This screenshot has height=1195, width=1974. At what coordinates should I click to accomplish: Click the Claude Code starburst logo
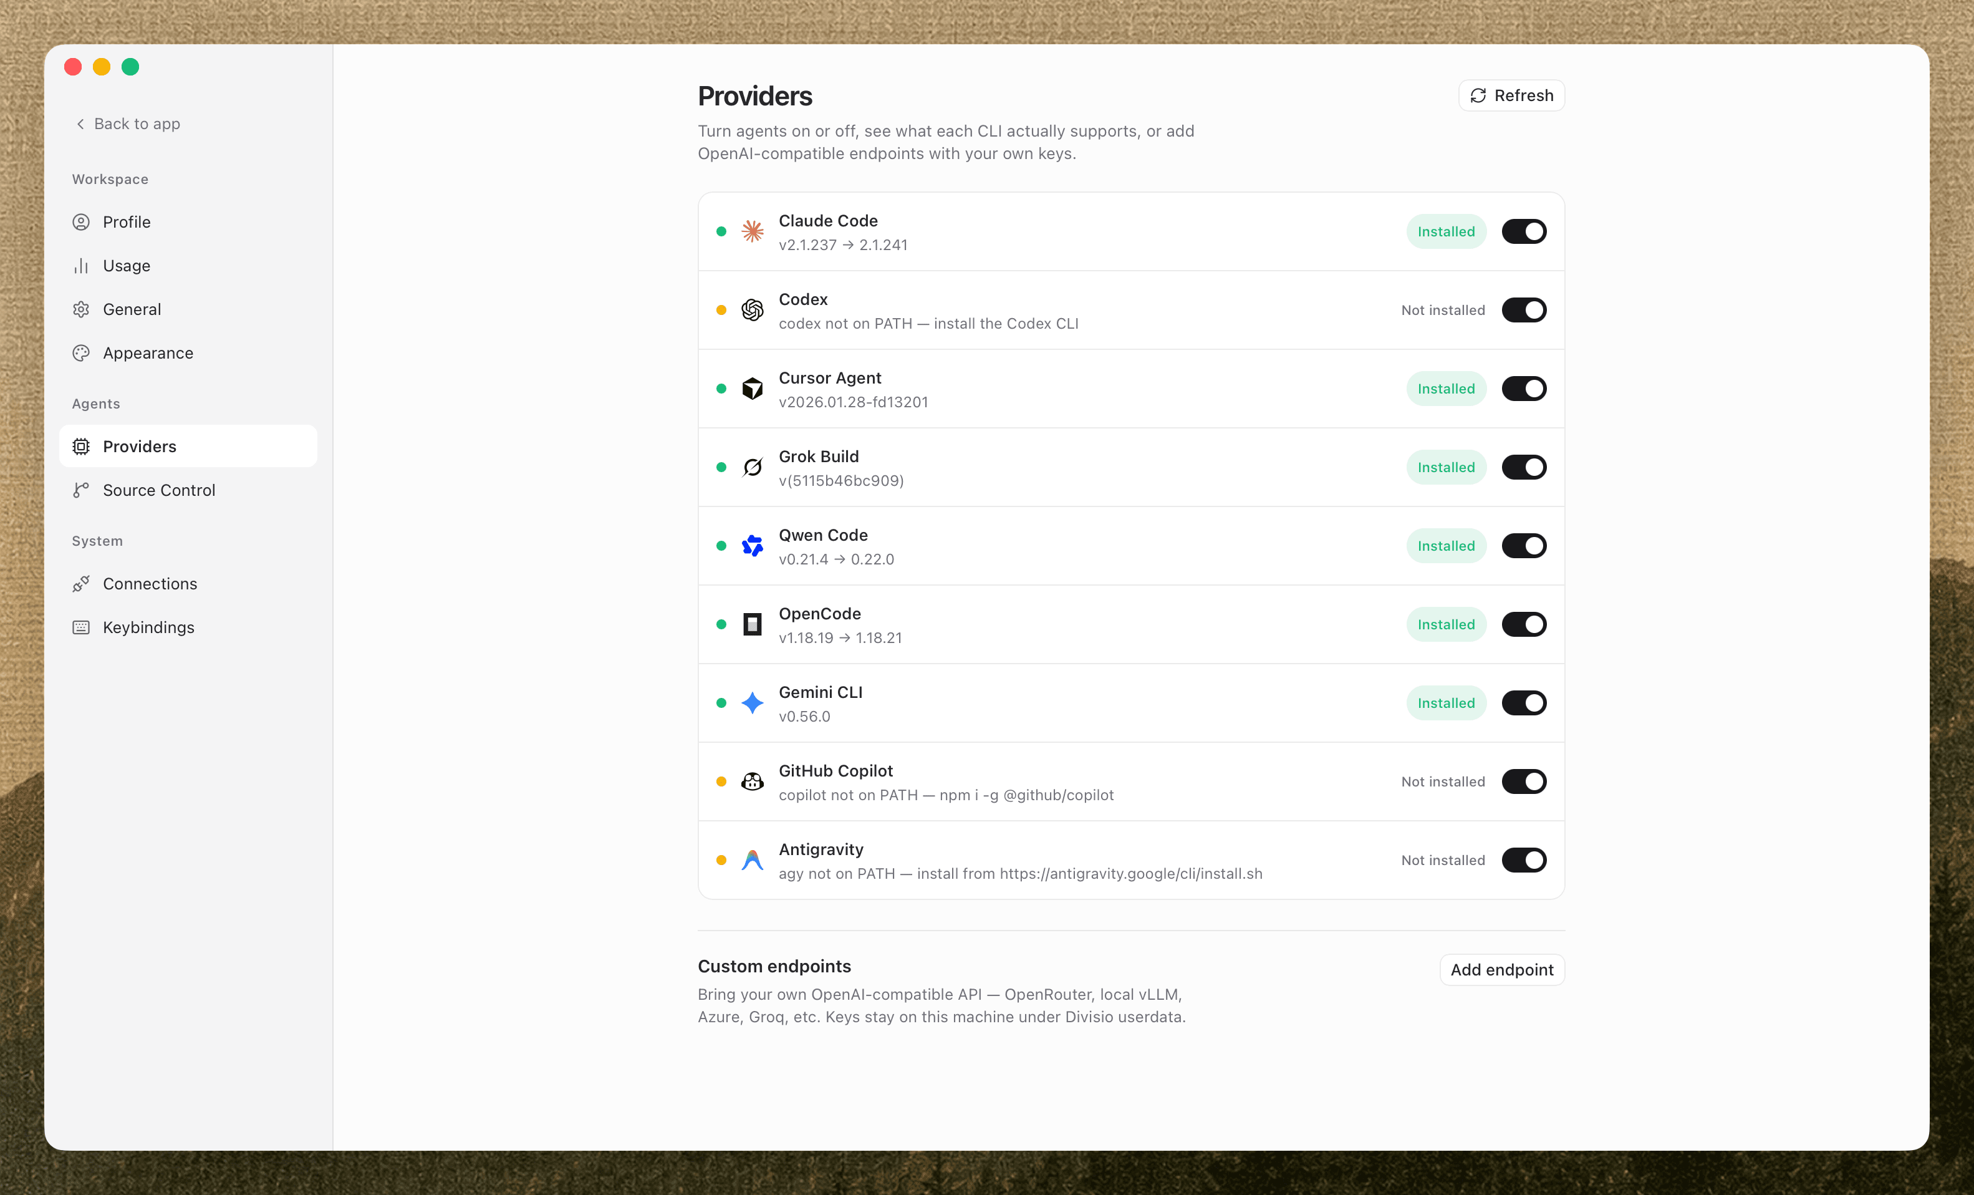(x=753, y=231)
